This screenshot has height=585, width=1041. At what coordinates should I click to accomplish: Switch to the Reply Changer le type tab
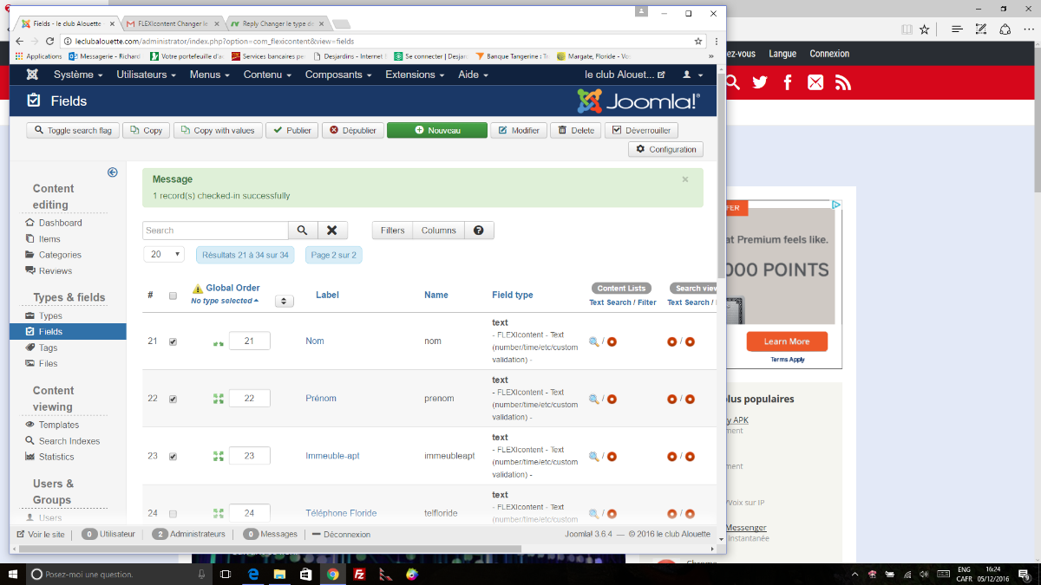278,23
